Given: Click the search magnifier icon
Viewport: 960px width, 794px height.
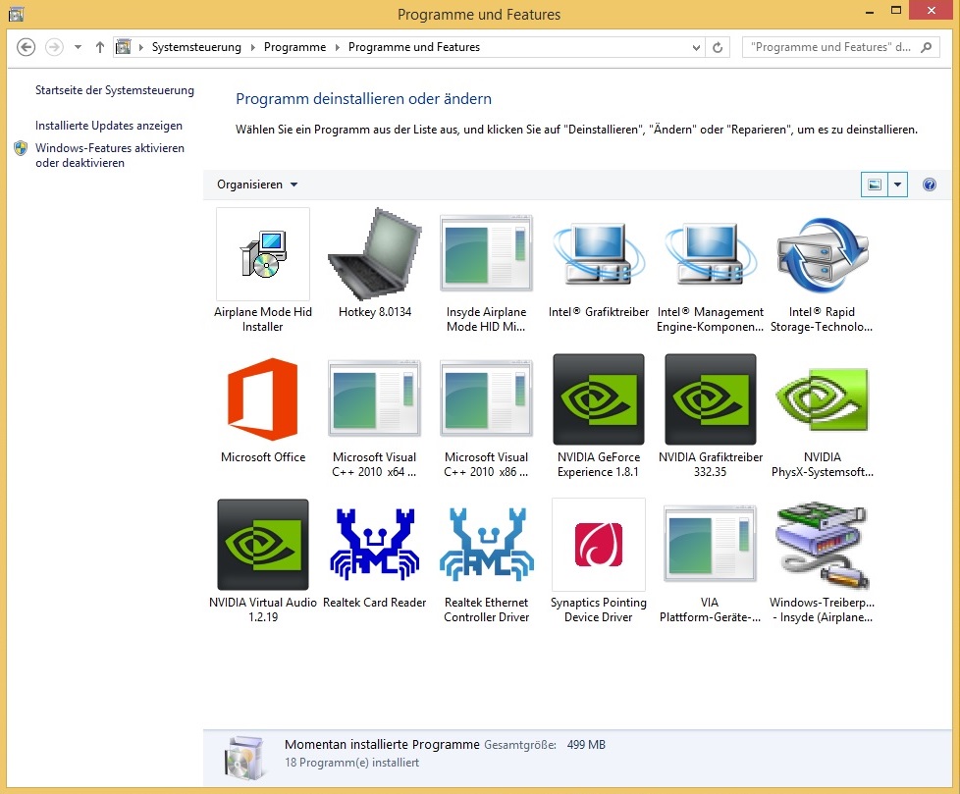Looking at the screenshot, I should pos(927,47).
